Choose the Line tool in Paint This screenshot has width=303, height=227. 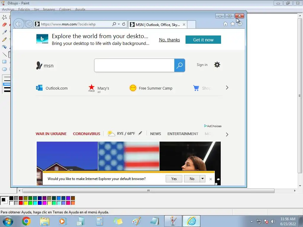[x=4, y=54]
